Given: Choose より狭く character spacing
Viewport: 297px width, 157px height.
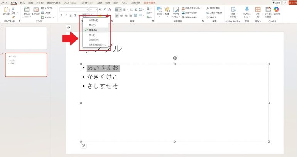Looking at the screenshot, I should click(93, 20).
